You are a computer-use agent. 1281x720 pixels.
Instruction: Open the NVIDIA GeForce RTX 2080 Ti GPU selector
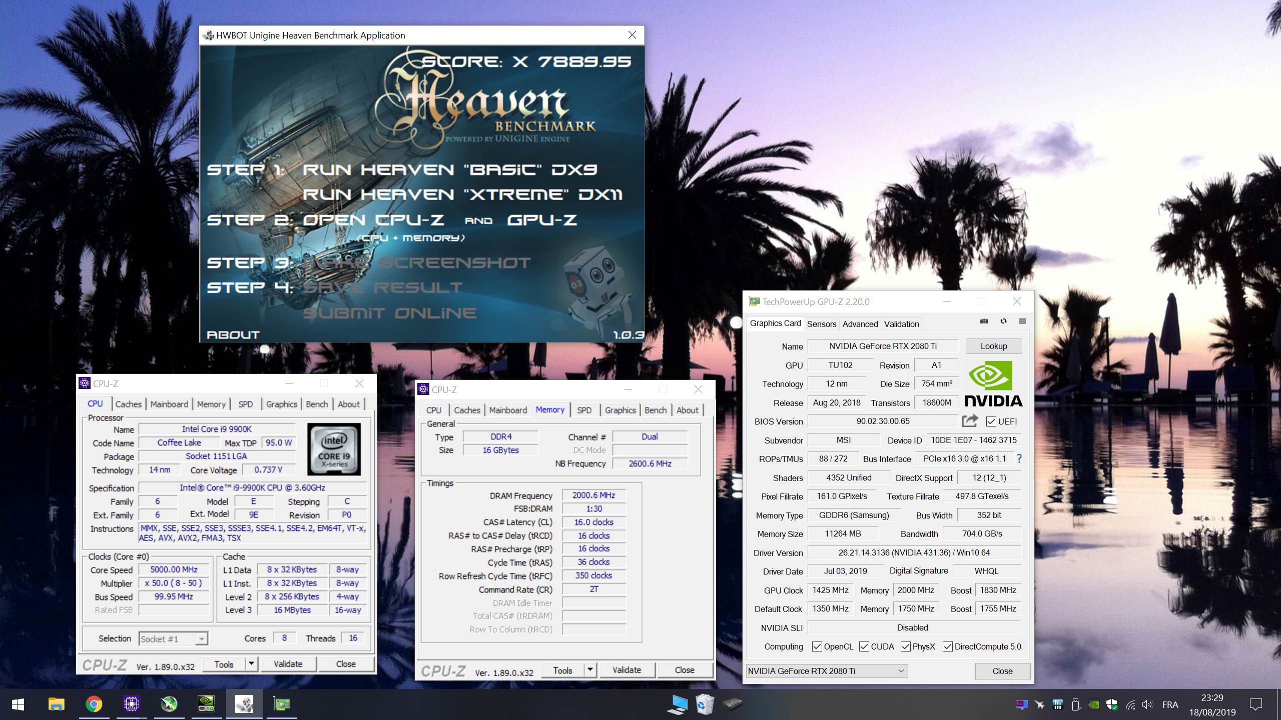[827, 671]
